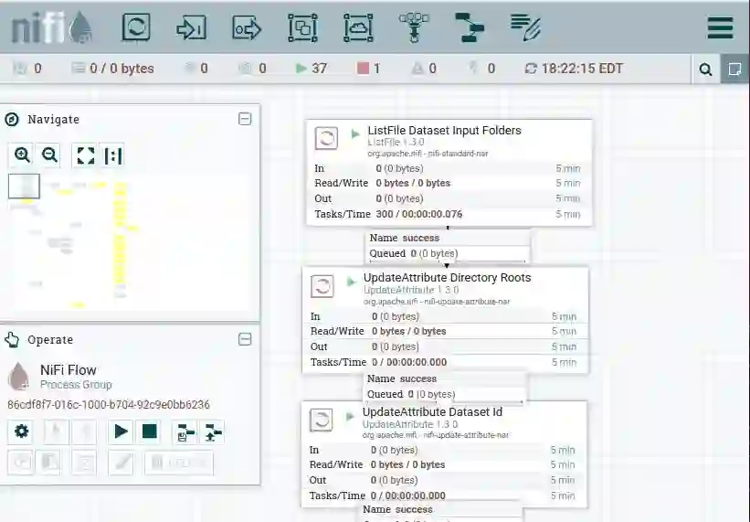Image resolution: width=750 pixels, height=522 pixels.
Task: Select success connection below ListFile processor
Action: [x=449, y=246]
